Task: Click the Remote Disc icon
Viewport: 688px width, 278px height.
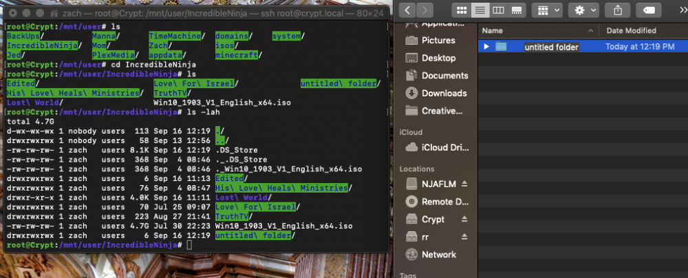Action: point(411,202)
